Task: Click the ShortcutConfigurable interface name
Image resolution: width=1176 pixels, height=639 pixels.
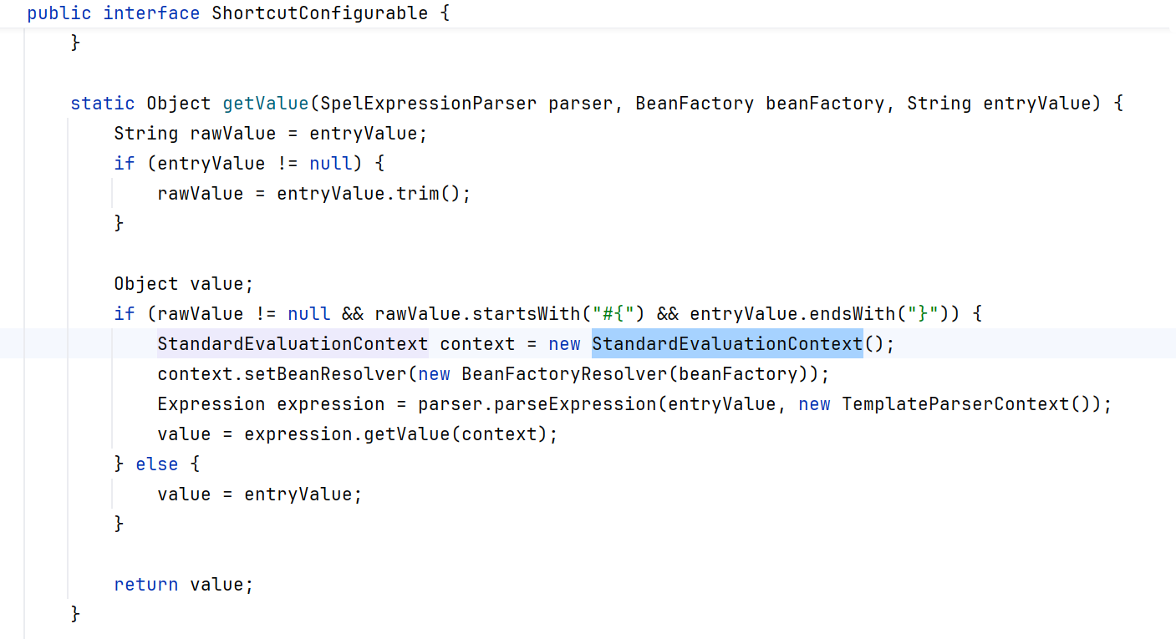Action: (x=319, y=13)
